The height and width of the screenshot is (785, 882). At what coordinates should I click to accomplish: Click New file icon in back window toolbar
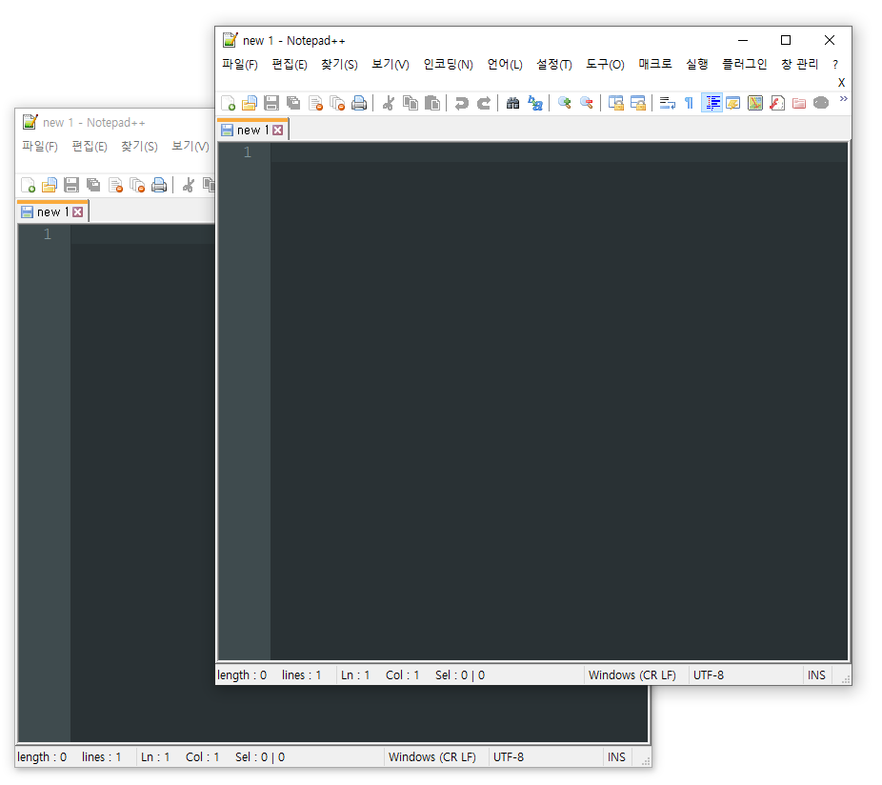click(x=28, y=185)
